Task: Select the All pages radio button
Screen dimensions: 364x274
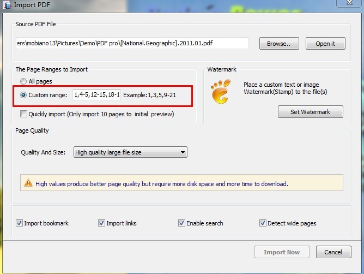Action: click(x=23, y=81)
